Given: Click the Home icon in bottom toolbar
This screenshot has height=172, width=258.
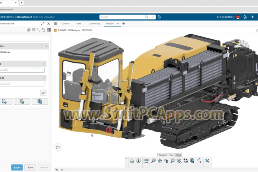Looking at the screenshot, I should (132, 161).
